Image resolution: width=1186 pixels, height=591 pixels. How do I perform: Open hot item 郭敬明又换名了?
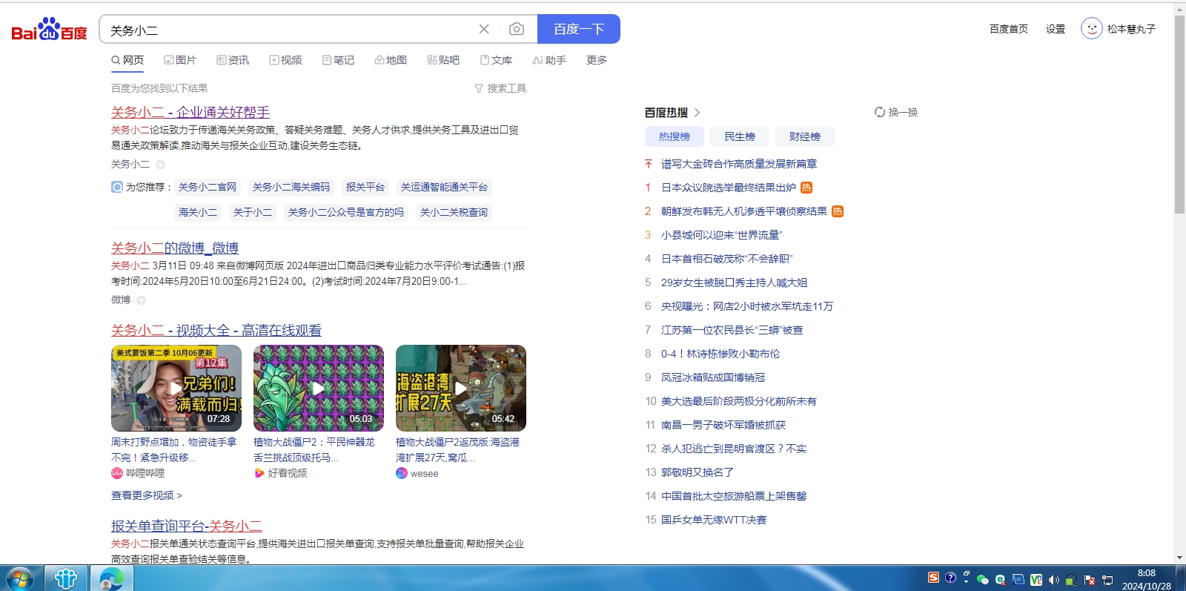coord(698,472)
